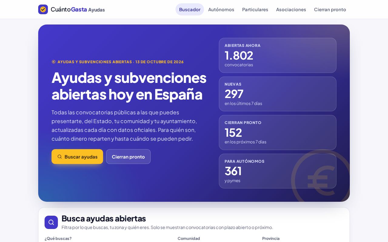
Task: Click the filter description starting 'Filtra por lo que buscas'
Action: click(167, 227)
